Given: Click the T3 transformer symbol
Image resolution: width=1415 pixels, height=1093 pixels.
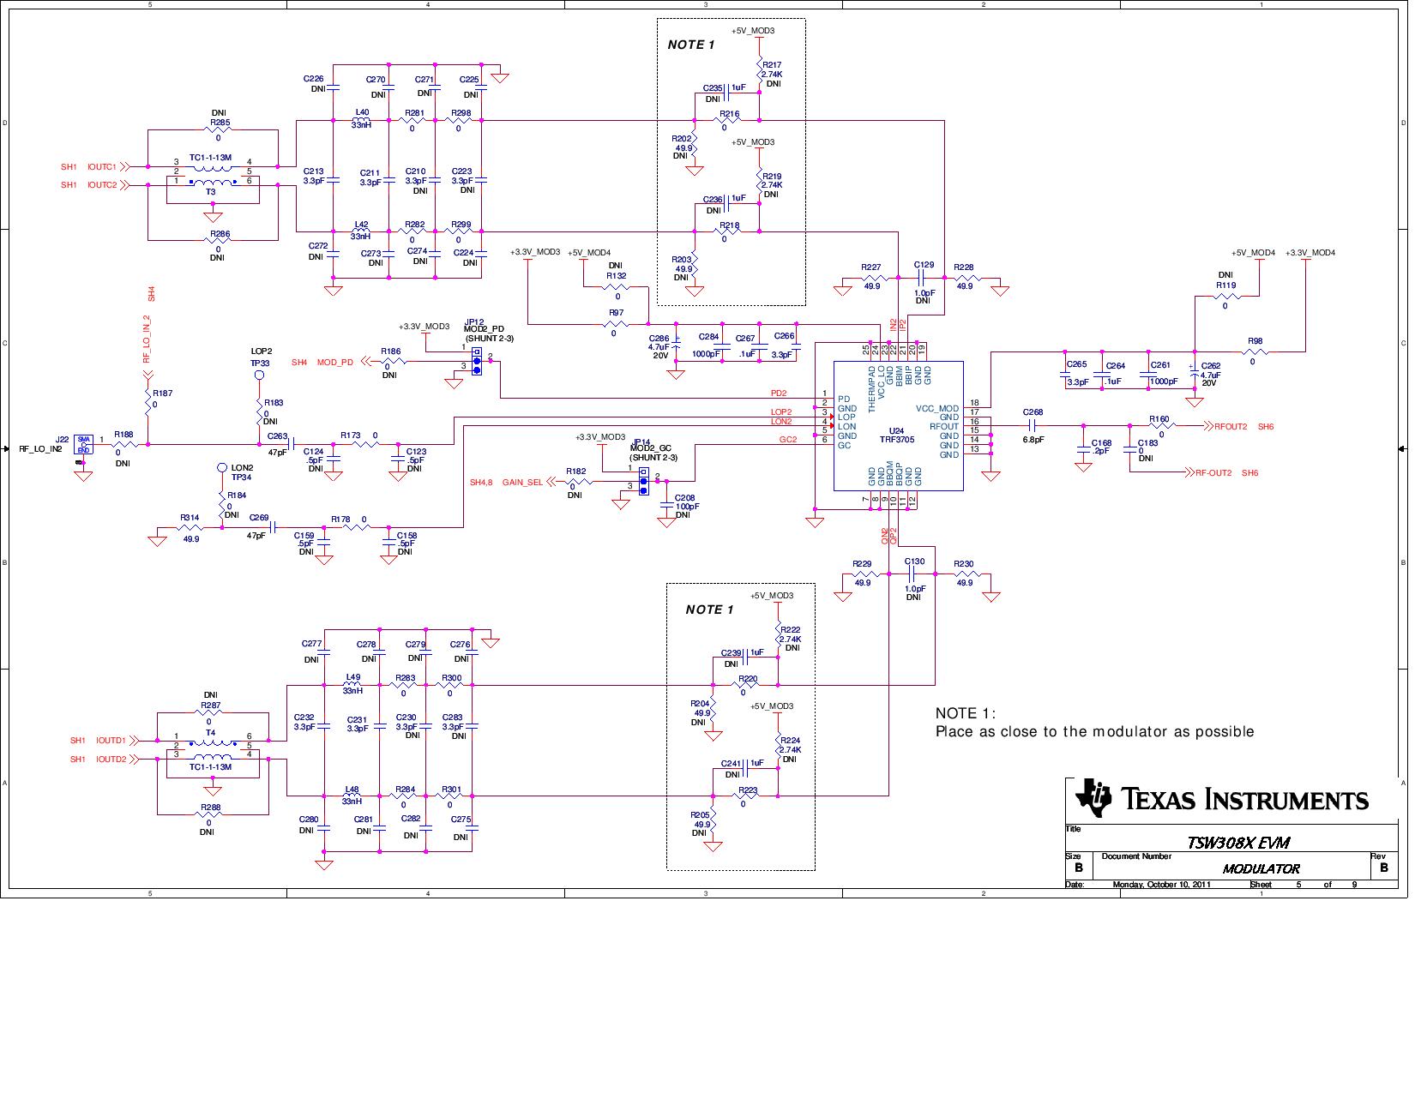Looking at the screenshot, I should (x=211, y=182).
